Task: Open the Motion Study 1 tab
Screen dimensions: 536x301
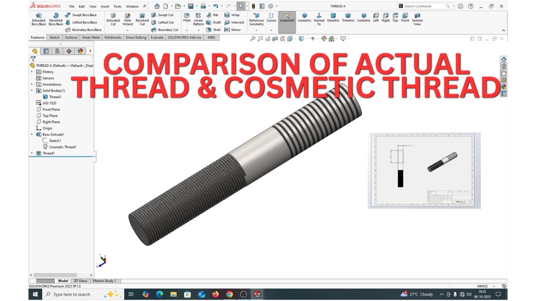Action: [x=105, y=281]
